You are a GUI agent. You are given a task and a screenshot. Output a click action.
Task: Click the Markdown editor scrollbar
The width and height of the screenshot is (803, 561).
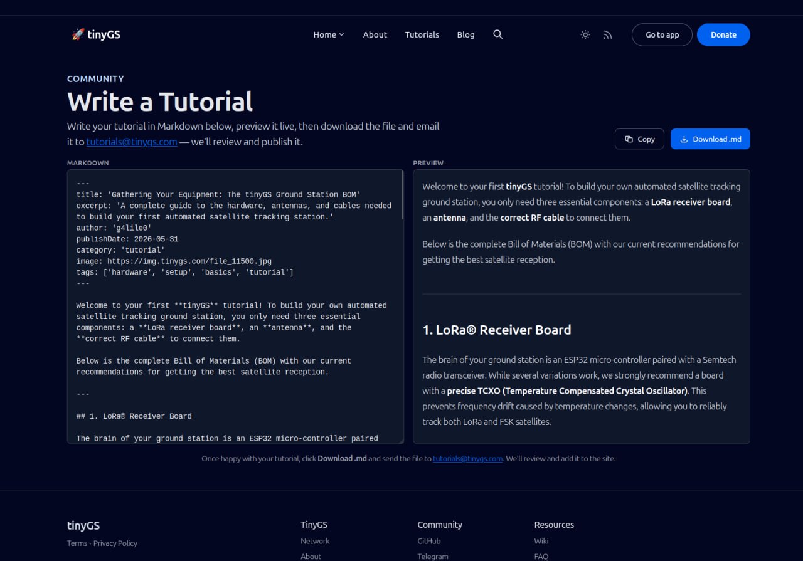tap(402, 195)
